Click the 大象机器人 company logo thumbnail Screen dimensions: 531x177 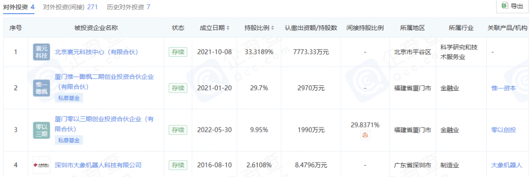coord(42,165)
